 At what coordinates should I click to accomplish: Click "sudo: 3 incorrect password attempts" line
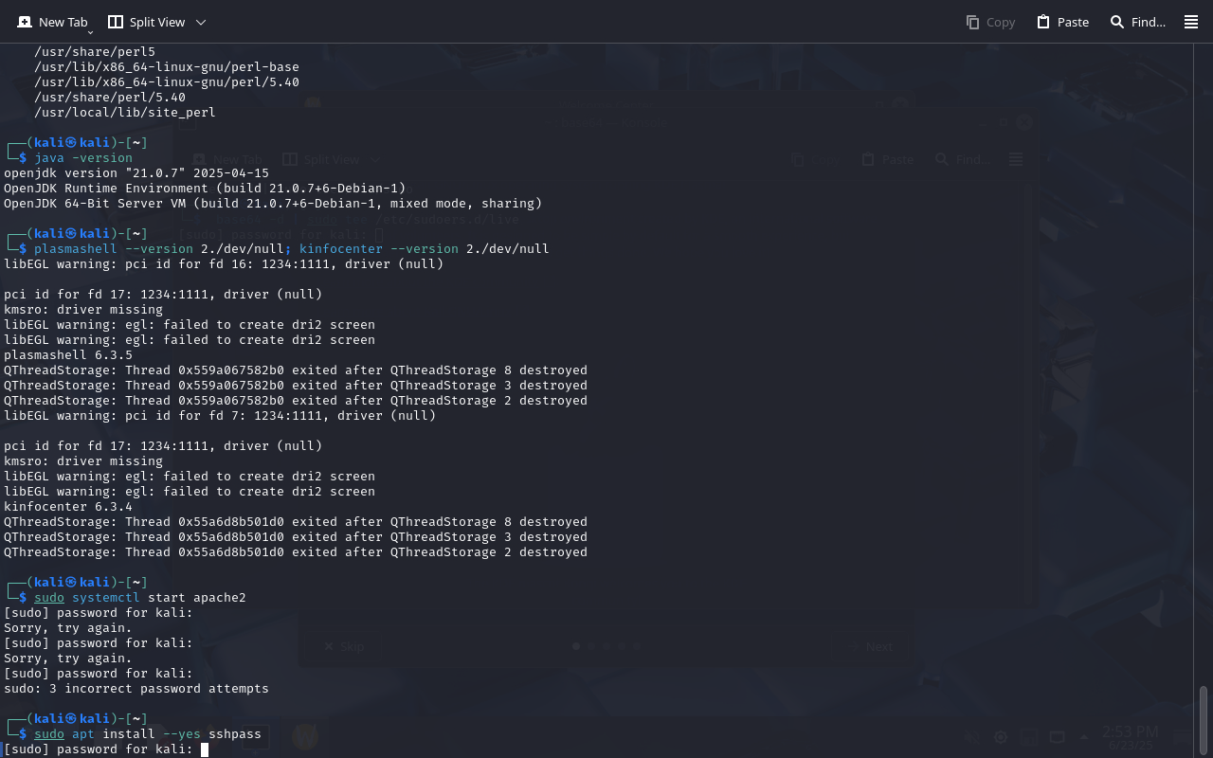(136, 689)
